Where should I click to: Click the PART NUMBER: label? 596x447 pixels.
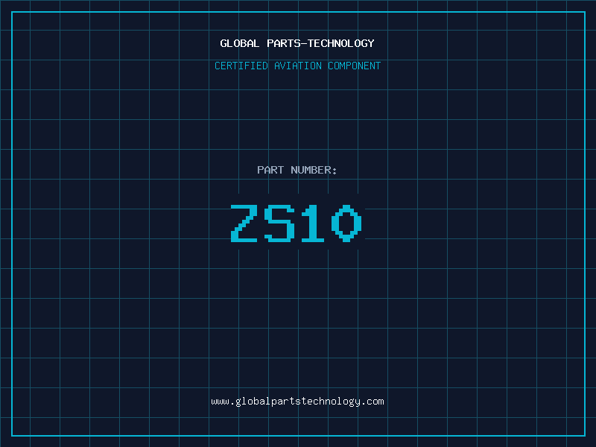[x=297, y=170]
